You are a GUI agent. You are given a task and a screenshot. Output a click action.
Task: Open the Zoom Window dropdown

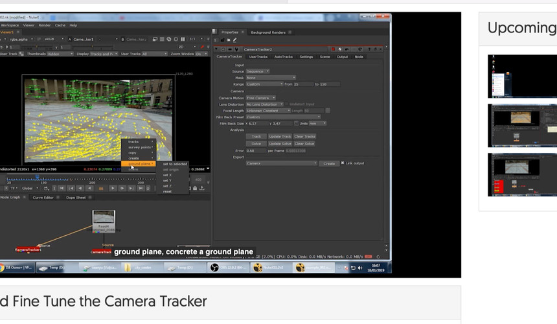point(201,54)
